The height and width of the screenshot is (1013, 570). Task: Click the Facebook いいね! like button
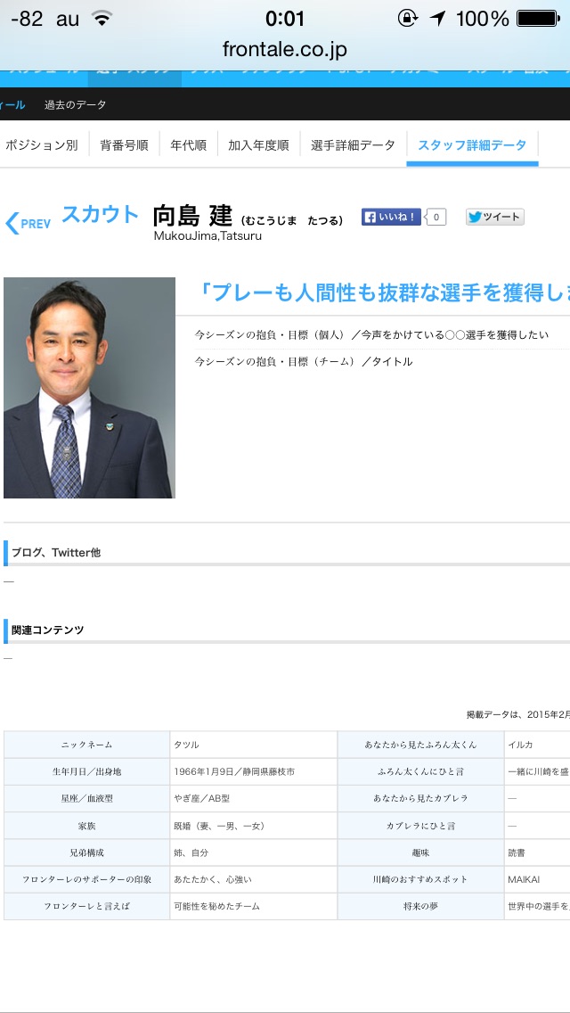click(390, 217)
